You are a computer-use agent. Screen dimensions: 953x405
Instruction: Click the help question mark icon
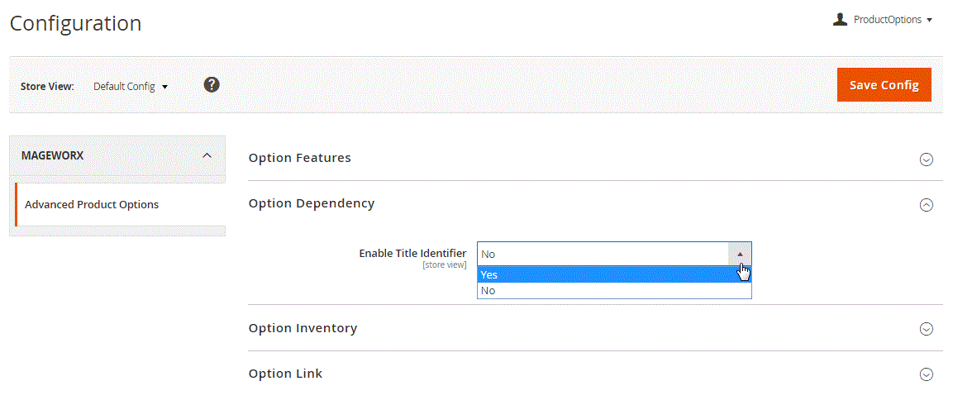[212, 84]
